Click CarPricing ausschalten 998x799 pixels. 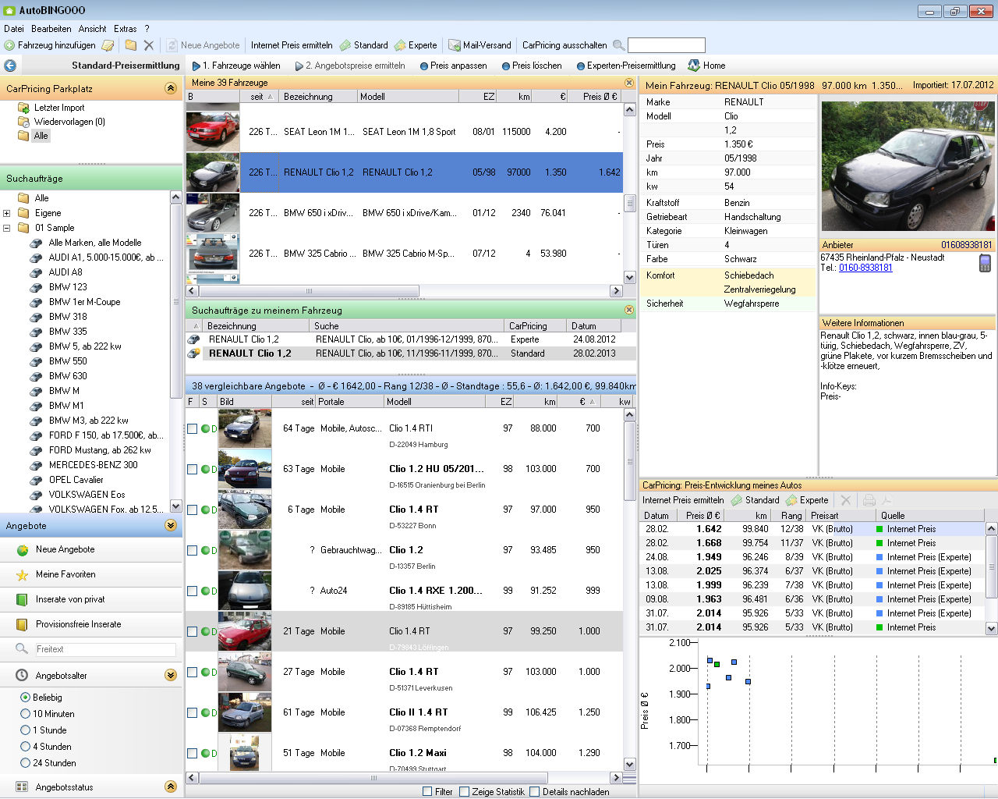pyautogui.click(x=564, y=45)
